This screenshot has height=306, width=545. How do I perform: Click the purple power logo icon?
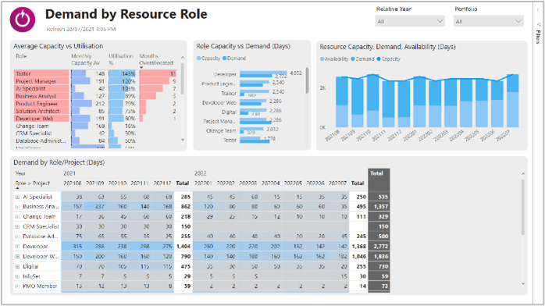pos(23,20)
